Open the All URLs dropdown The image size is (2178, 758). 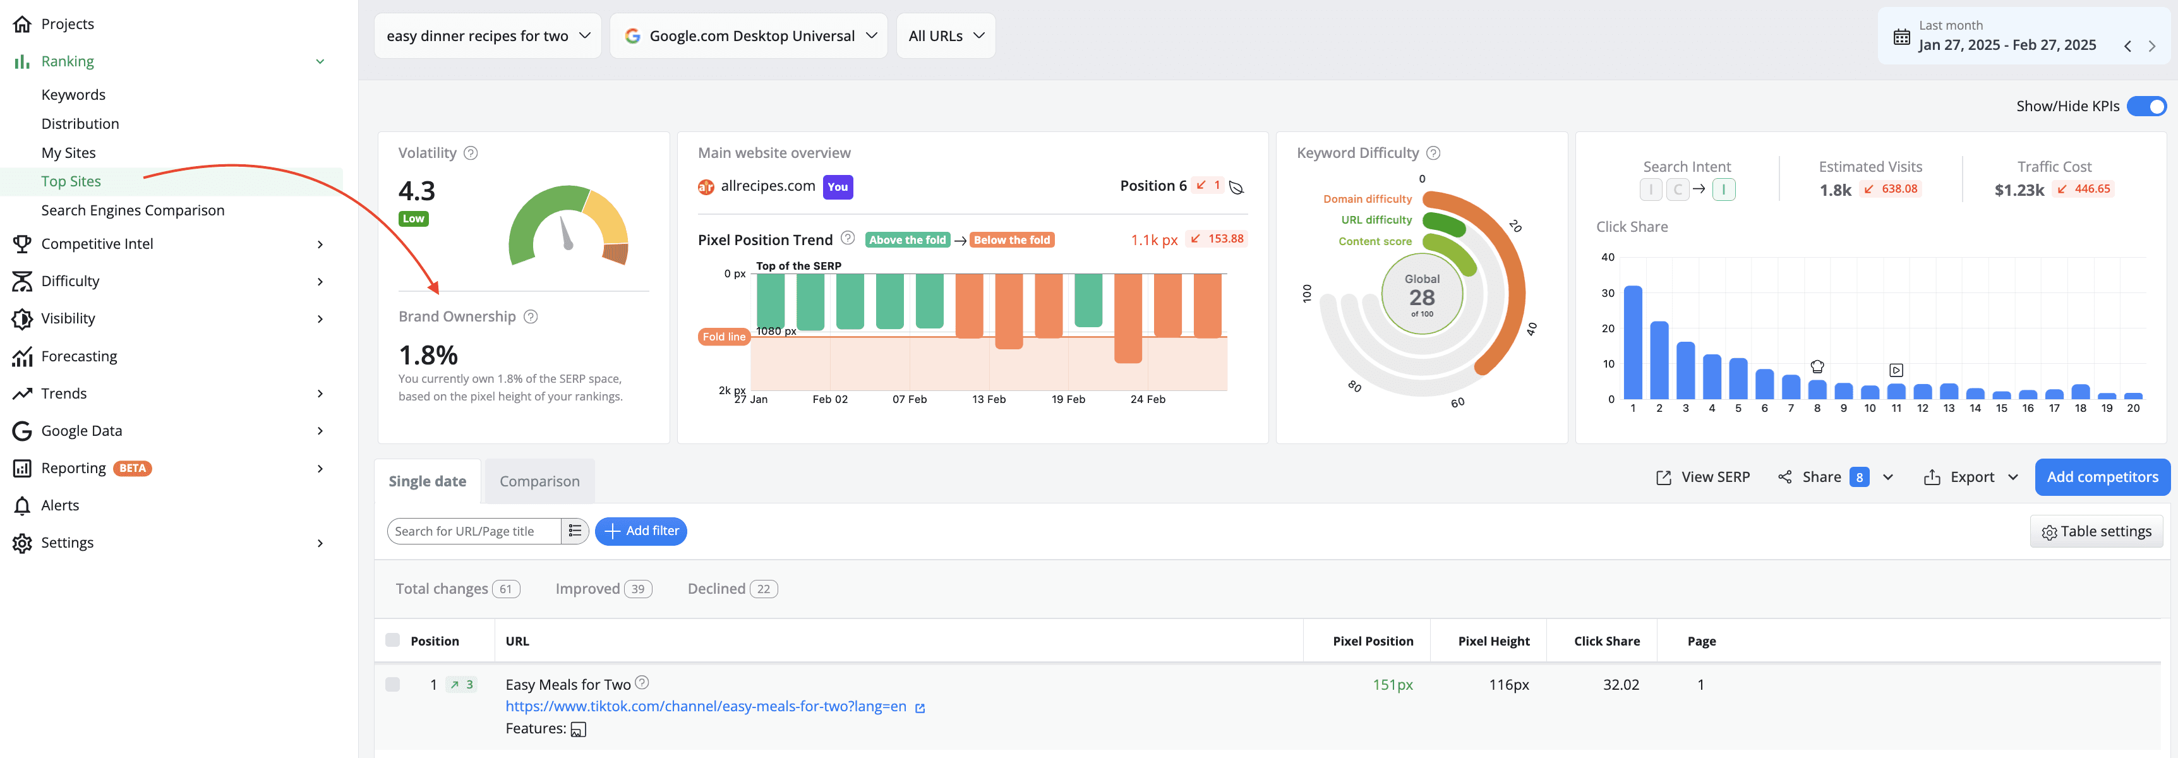(945, 35)
